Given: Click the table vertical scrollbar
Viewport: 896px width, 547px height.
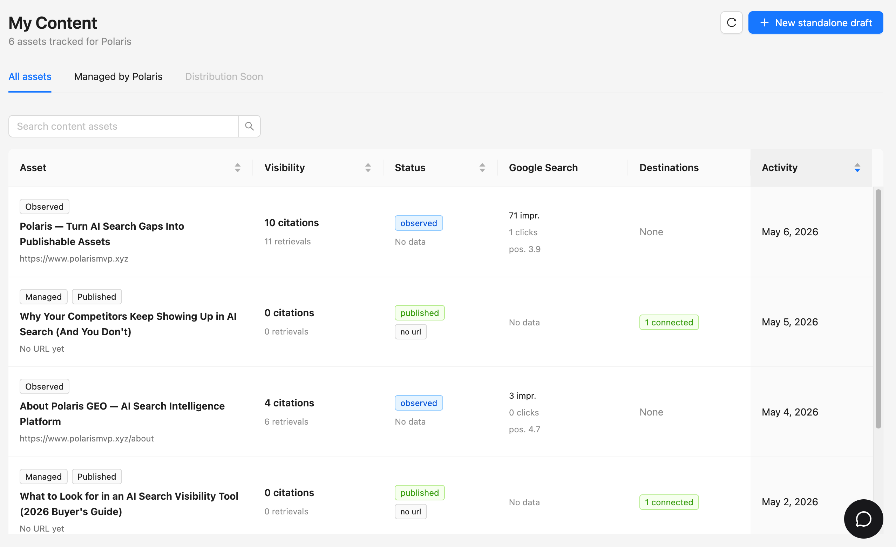Looking at the screenshot, I should (878, 309).
